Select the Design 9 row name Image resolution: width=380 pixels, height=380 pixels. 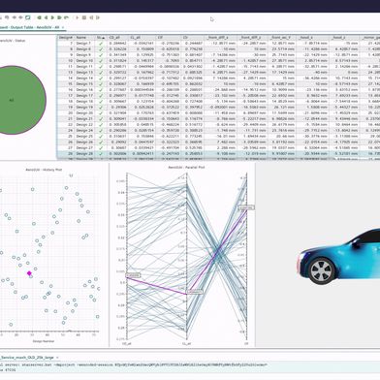click(x=83, y=55)
